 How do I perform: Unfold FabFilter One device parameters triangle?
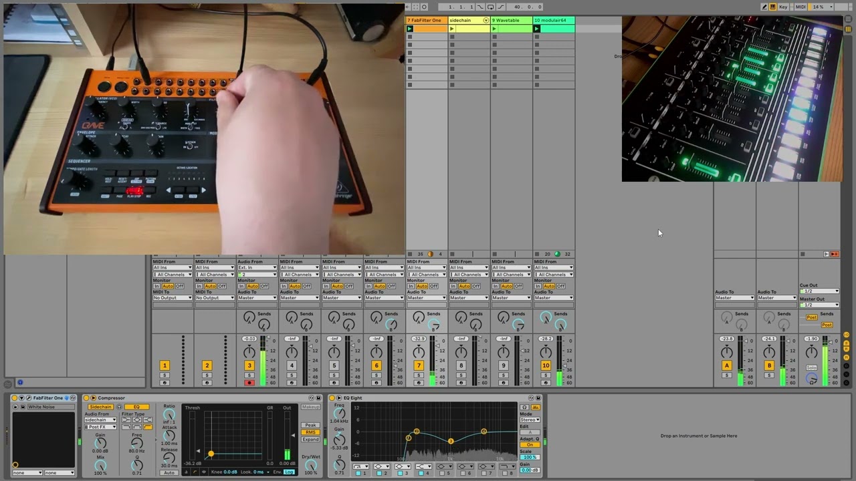(x=21, y=398)
